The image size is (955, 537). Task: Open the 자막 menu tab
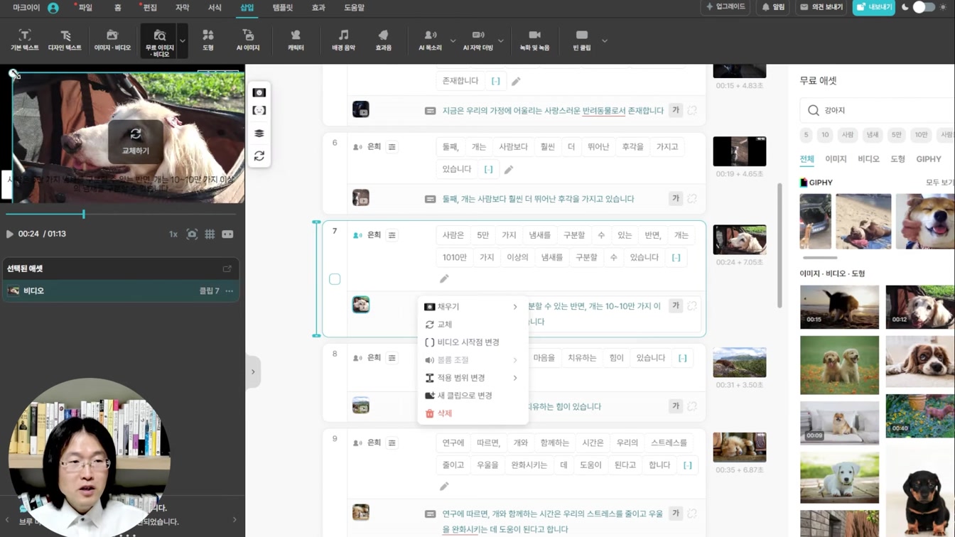pyautogui.click(x=182, y=8)
